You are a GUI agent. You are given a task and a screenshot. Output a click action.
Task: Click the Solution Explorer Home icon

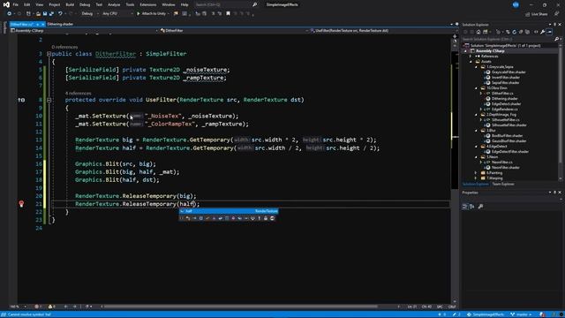click(478, 32)
